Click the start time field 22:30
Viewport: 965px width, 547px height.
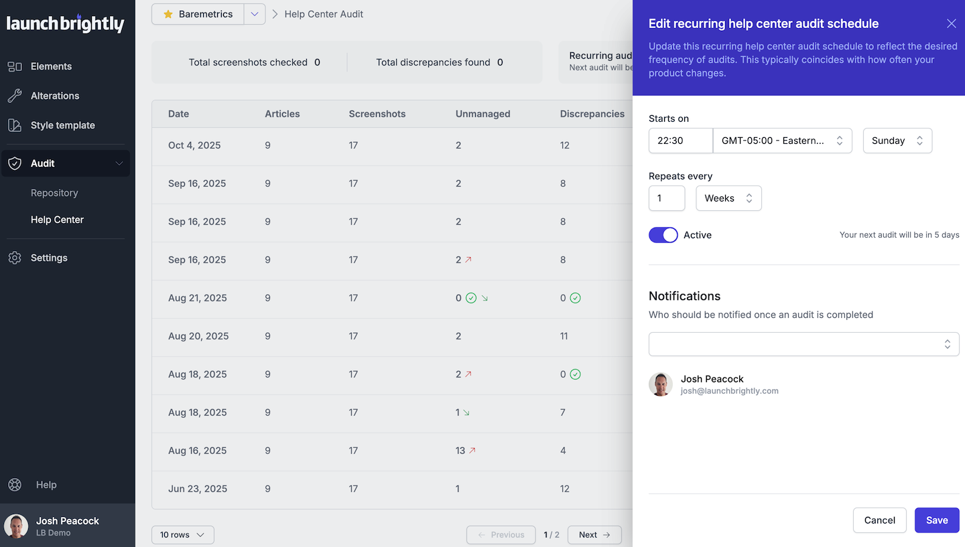coord(680,141)
